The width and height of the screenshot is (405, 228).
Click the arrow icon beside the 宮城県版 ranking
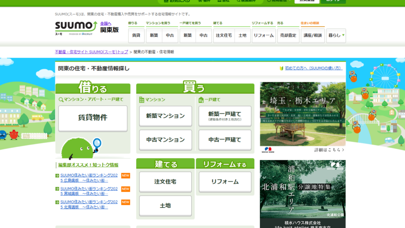tap(57, 189)
